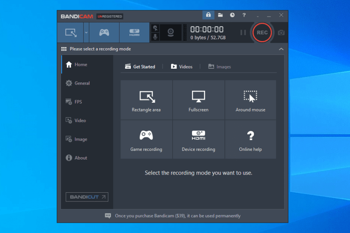Switch to HDMI device recording mode in toolbar

pyautogui.click(x=134, y=33)
